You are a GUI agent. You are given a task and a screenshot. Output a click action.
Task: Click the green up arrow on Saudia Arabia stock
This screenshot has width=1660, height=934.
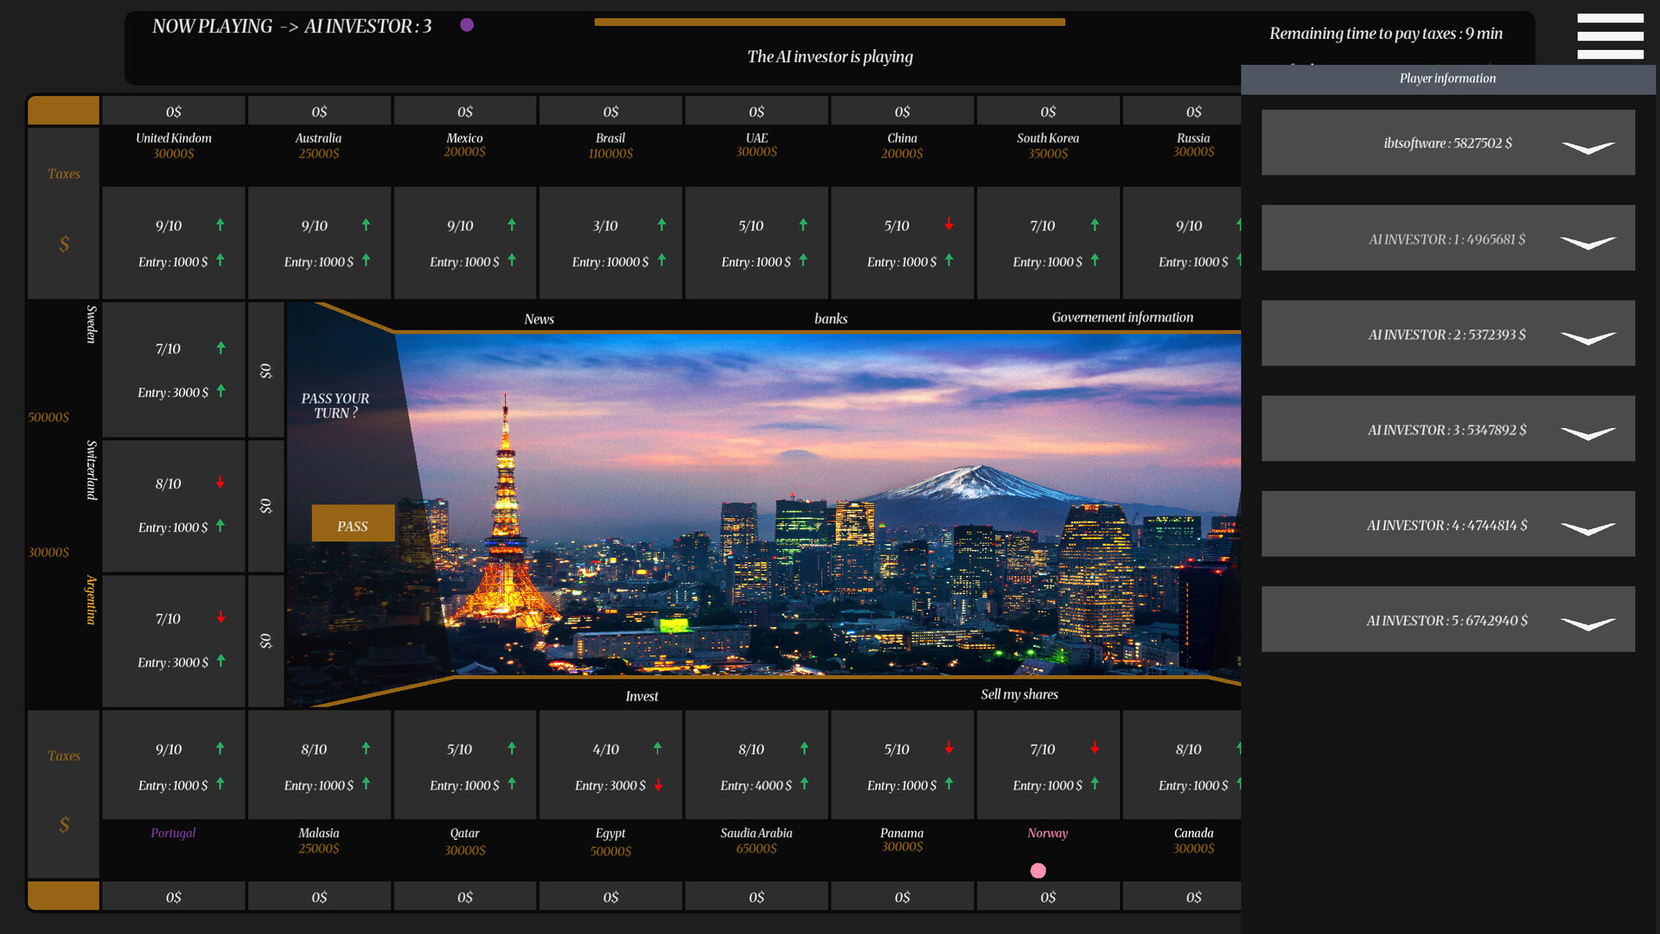click(x=805, y=749)
